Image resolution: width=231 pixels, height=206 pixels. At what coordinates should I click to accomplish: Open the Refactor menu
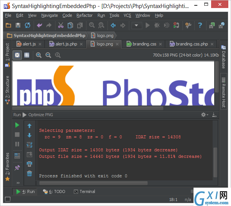[x=85, y=15]
